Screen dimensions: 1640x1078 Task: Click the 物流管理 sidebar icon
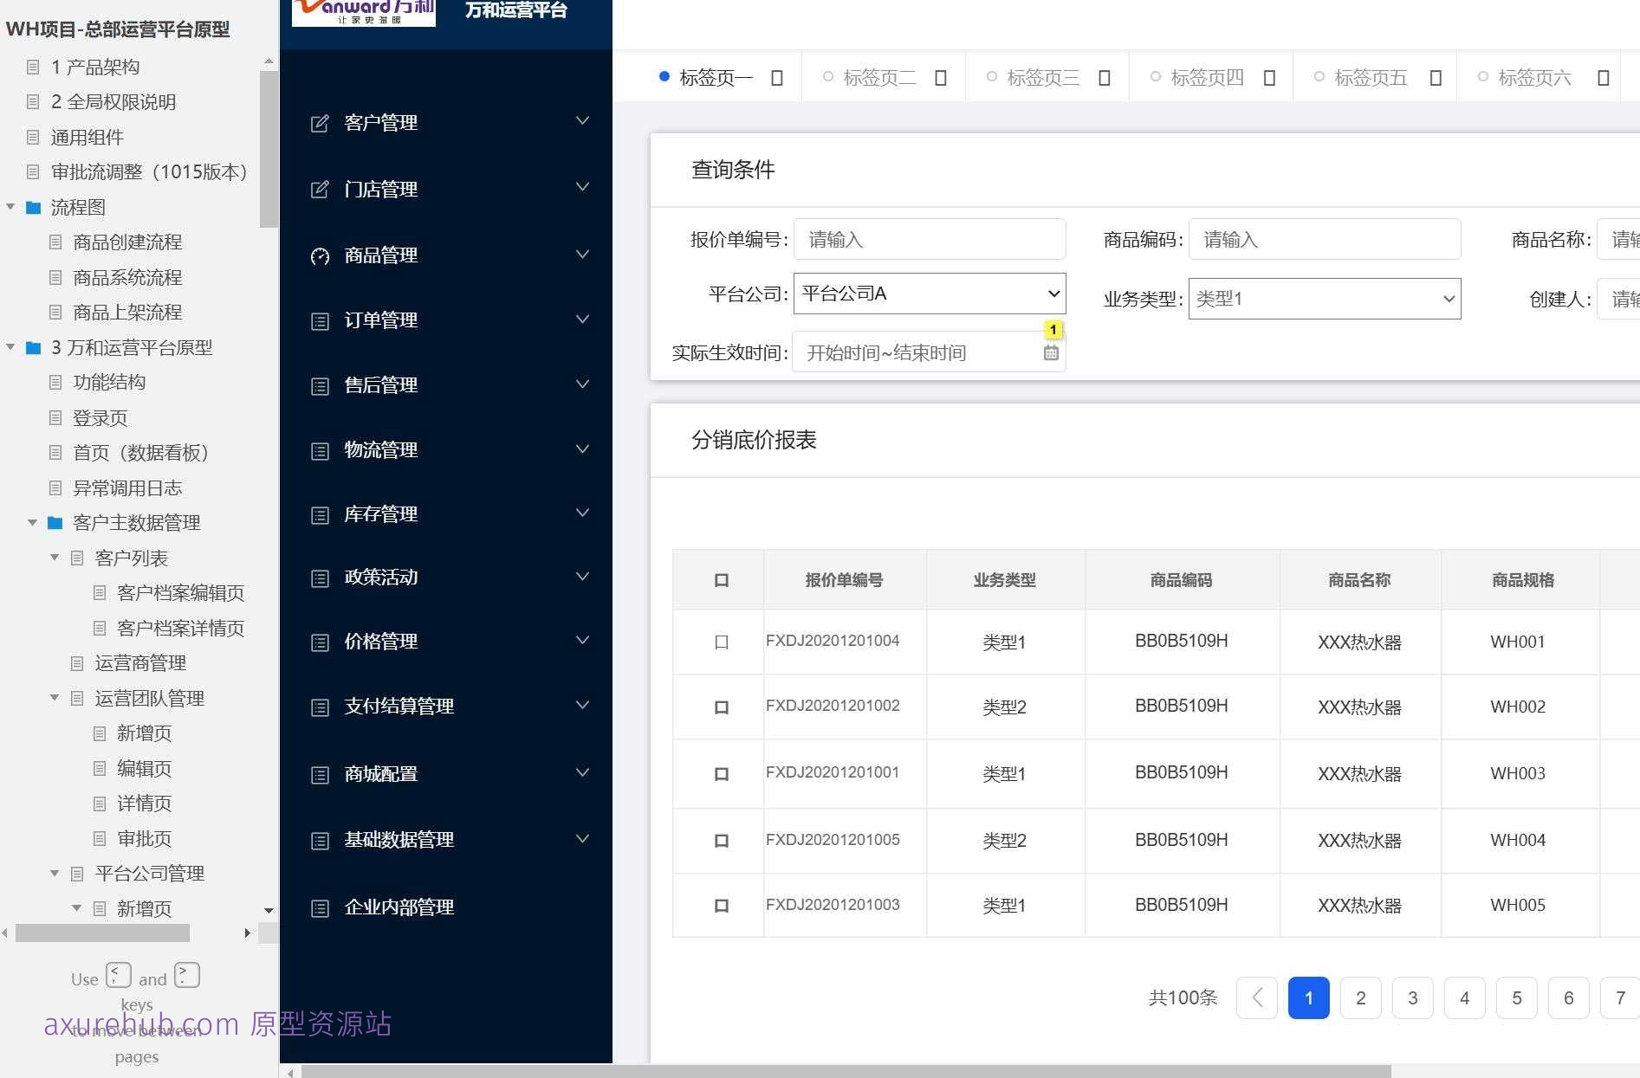pyautogui.click(x=319, y=449)
